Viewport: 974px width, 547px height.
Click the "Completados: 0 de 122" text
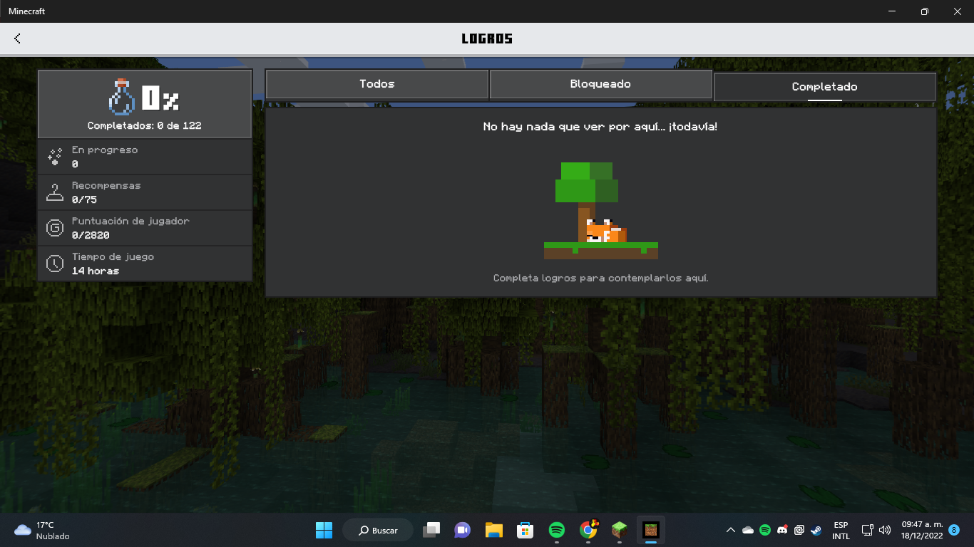tap(145, 126)
